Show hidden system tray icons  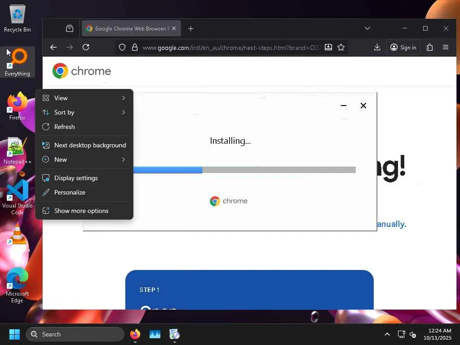point(387,334)
